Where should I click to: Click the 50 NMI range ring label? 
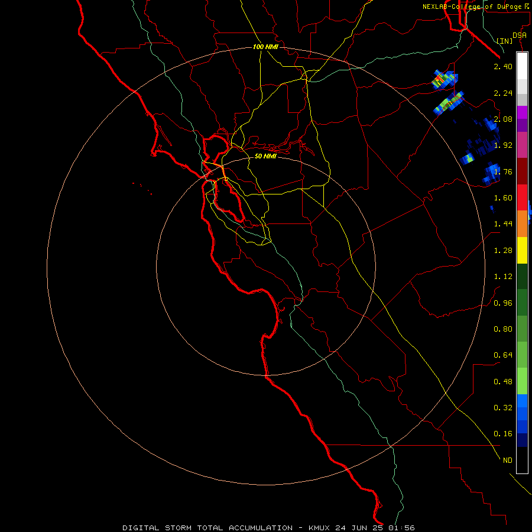[x=265, y=156]
